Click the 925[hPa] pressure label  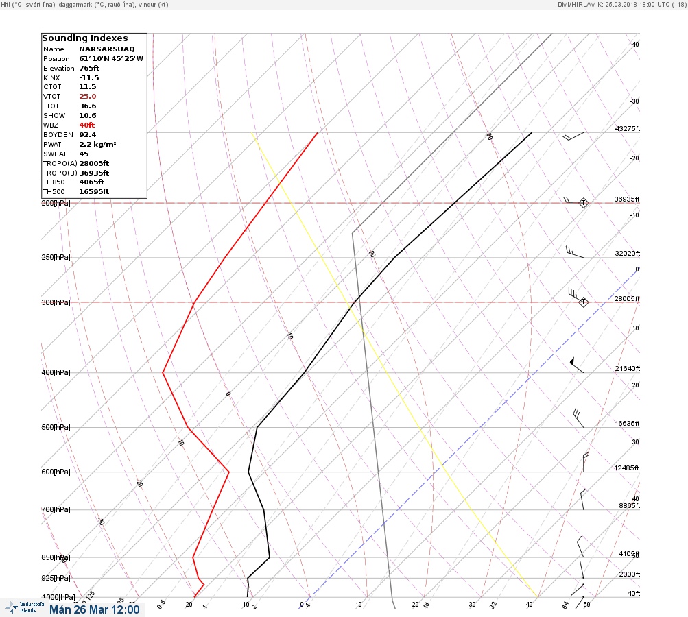coord(56,578)
